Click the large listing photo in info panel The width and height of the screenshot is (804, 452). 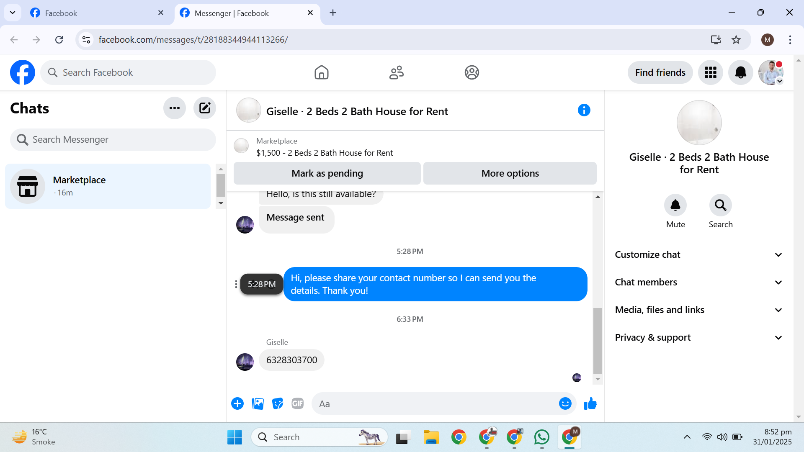[x=699, y=123]
